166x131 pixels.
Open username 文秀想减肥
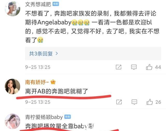click(x=38, y=4)
